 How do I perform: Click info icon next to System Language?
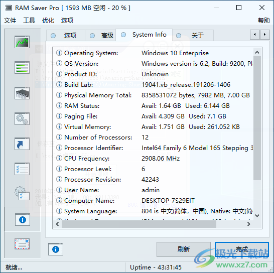[59, 211]
